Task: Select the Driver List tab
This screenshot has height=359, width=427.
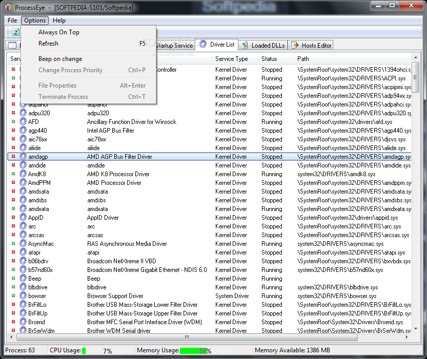Action: [x=217, y=45]
